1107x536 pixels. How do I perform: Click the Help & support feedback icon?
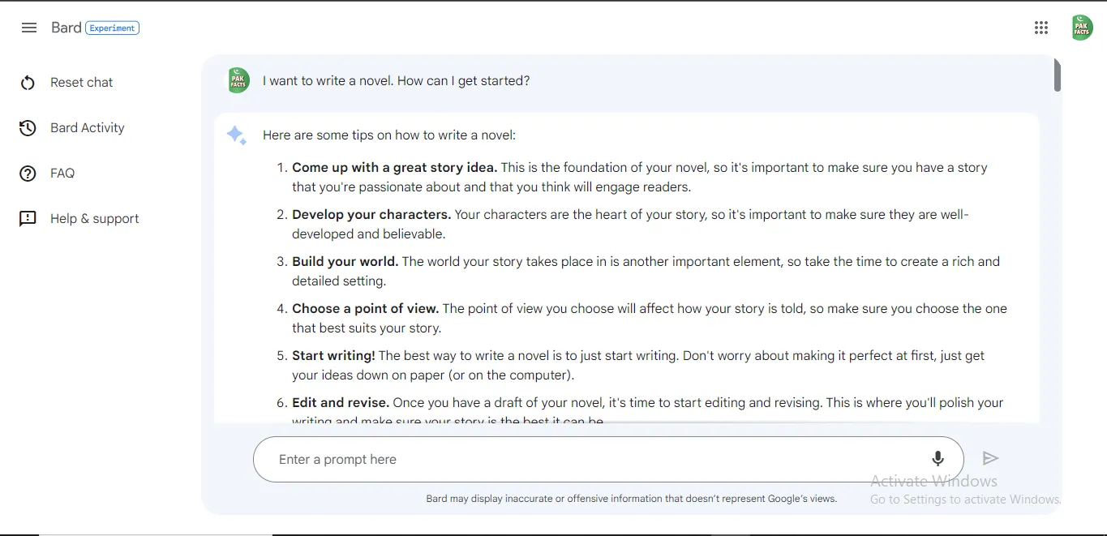(x=28, y=219)
